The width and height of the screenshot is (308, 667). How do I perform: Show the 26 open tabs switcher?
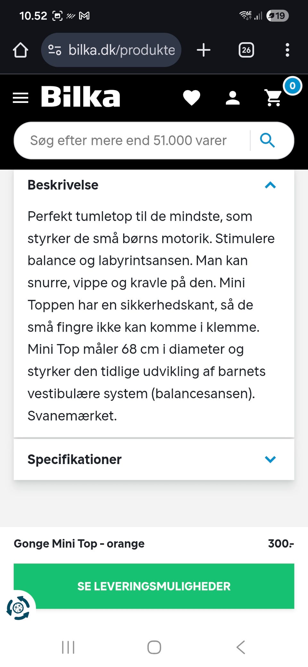click(x=246, y=50)
